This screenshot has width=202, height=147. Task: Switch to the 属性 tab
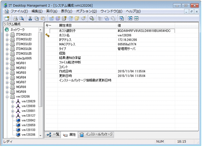click(69, 135)
